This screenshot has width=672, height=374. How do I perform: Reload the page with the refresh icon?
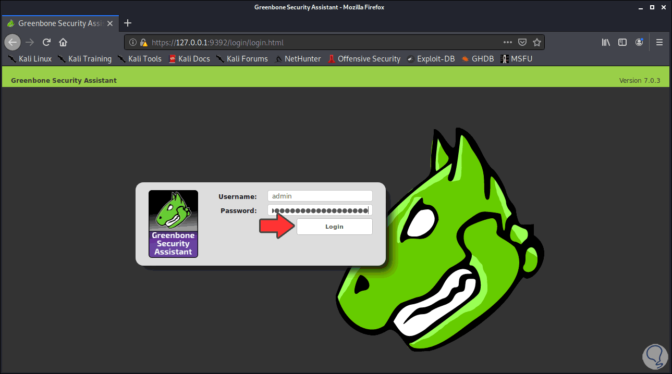click(x=46, y=42)
